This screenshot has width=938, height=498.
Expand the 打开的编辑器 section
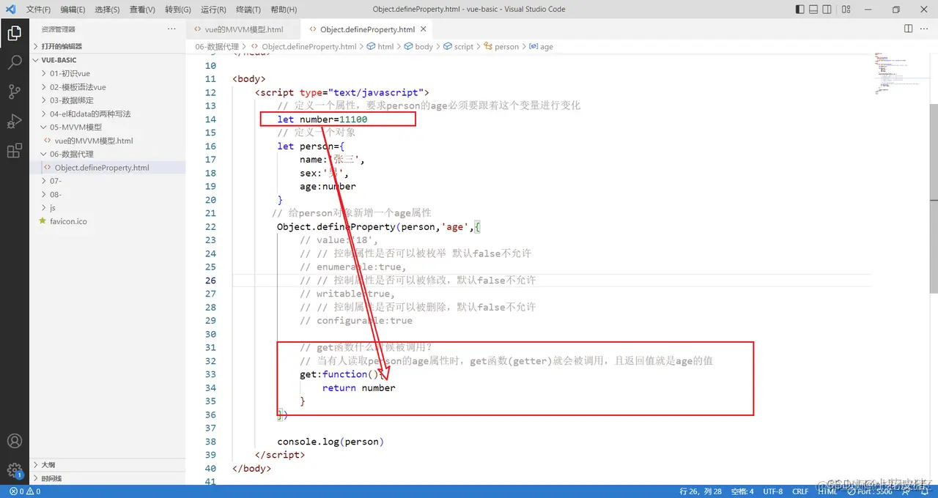pos(108,46)
